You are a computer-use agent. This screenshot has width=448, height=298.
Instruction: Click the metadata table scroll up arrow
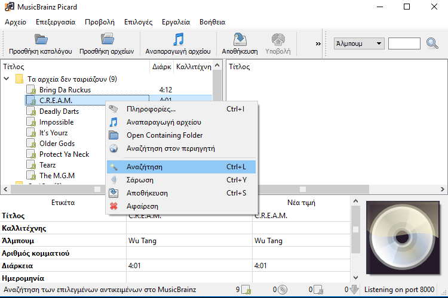pos(355,201)
